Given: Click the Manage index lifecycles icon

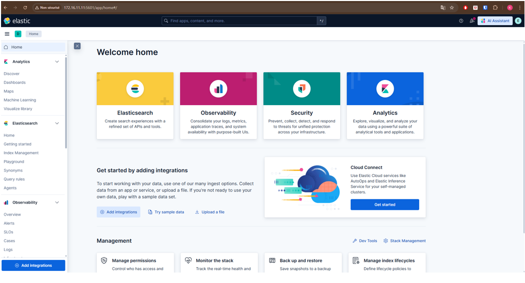Looking at the screenshot, I should pyautogui.click(x=356, y=261).
